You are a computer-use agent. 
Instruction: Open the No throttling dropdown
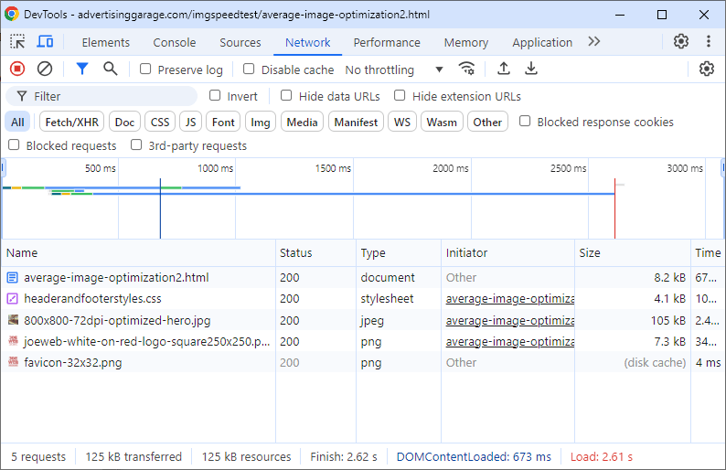[394, 69]
